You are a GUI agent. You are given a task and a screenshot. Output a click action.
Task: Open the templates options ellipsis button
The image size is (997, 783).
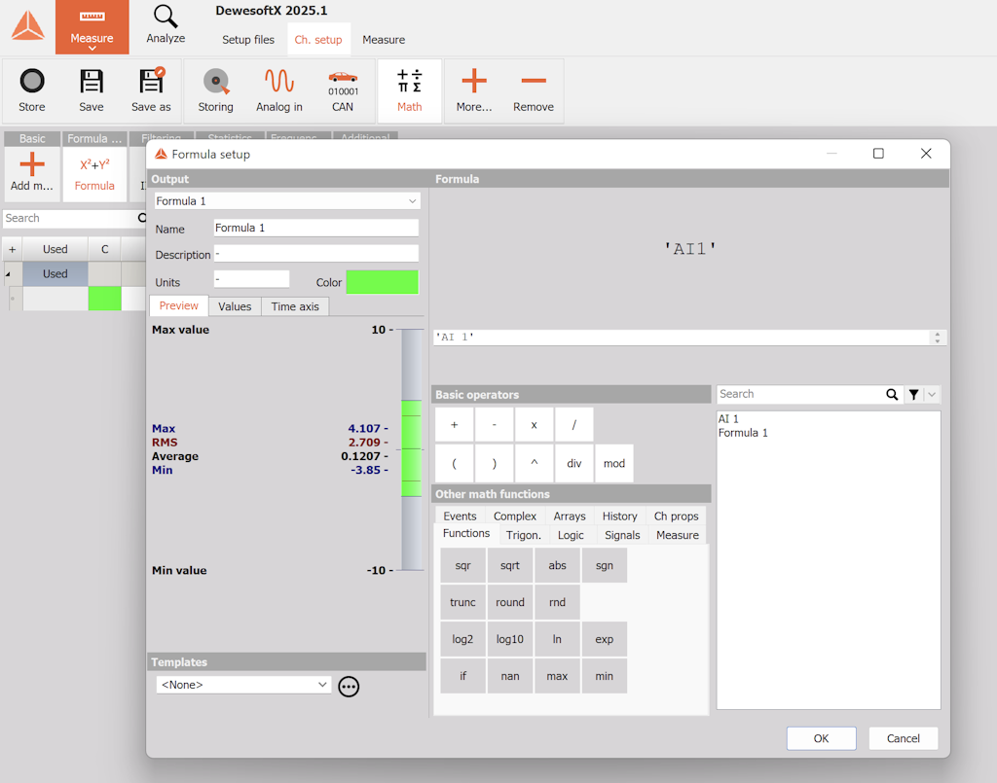[349, 687]
